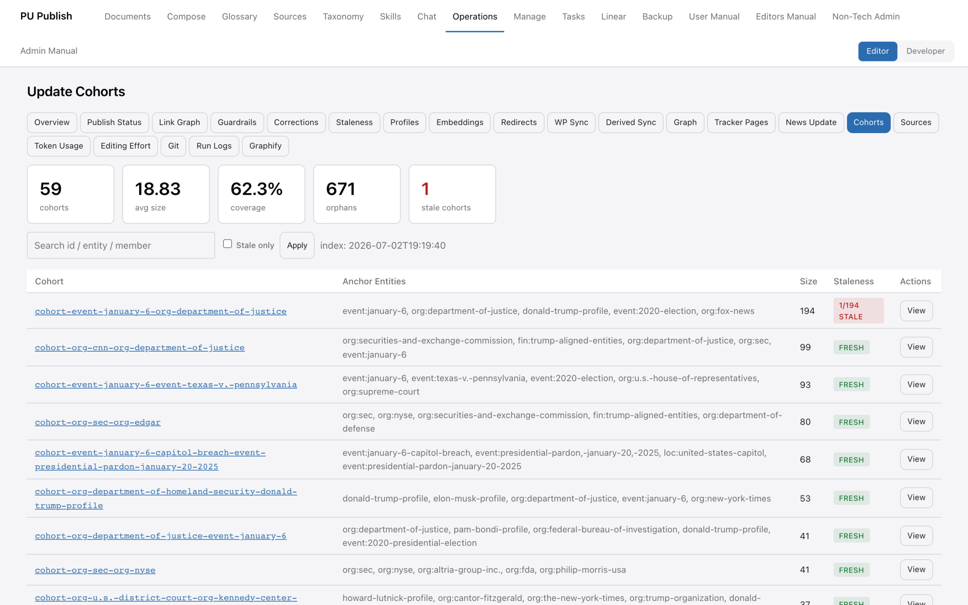968x605 pixels.
Task: Click the PU Publish logo
Action: 46,16
